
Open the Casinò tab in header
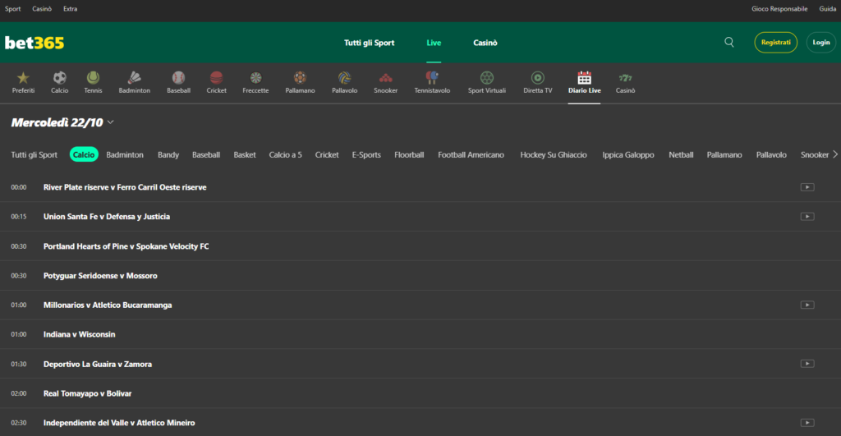(485, 43)
